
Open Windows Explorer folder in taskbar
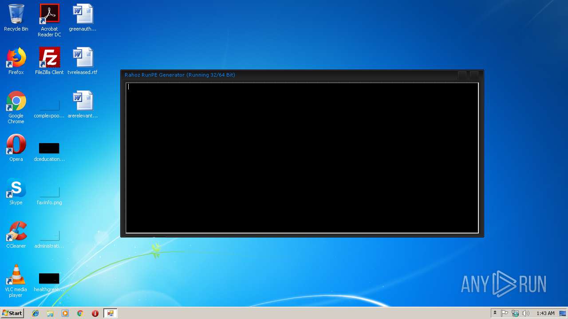50,313
